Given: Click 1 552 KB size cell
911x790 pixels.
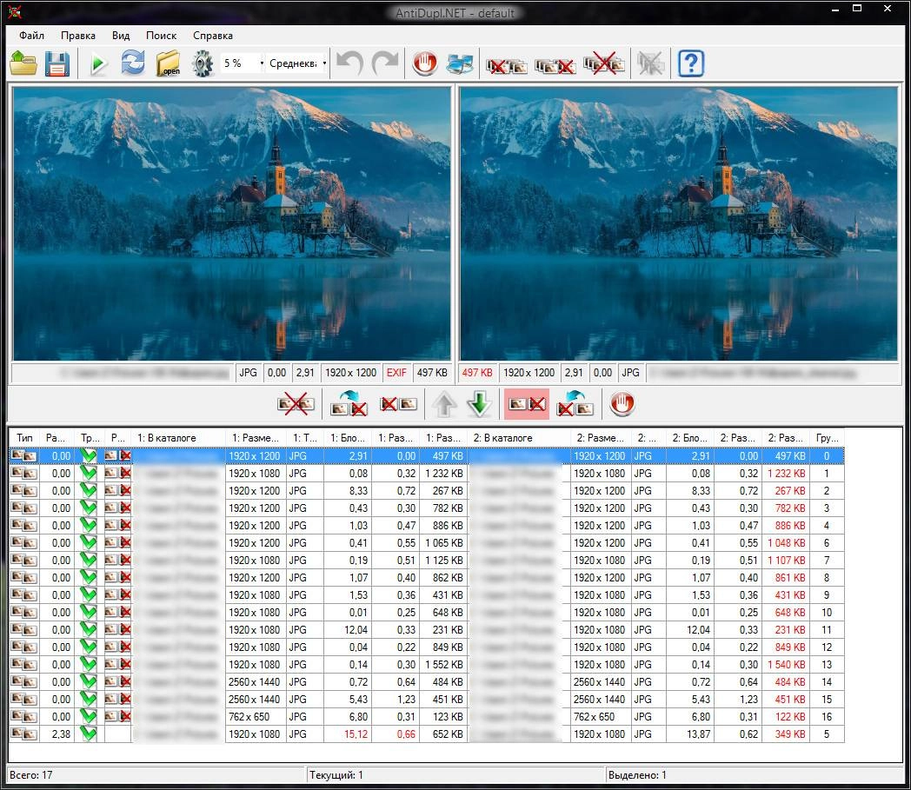Looking at the screenshot, I should point(444,665).
